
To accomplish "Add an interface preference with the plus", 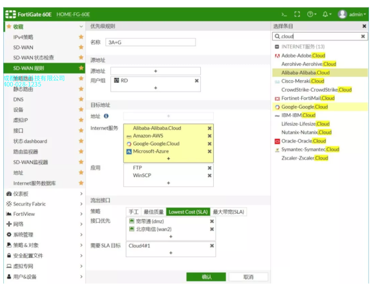I will coord(171,236).
